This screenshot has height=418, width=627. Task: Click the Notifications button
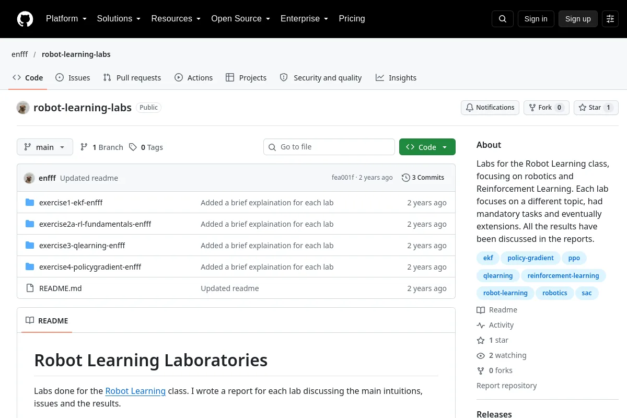[x=490, y=108]
